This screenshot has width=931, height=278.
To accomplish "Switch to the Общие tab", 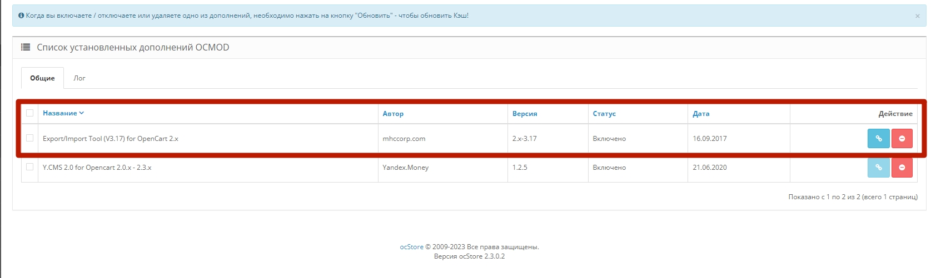I will tap(42, 78).
